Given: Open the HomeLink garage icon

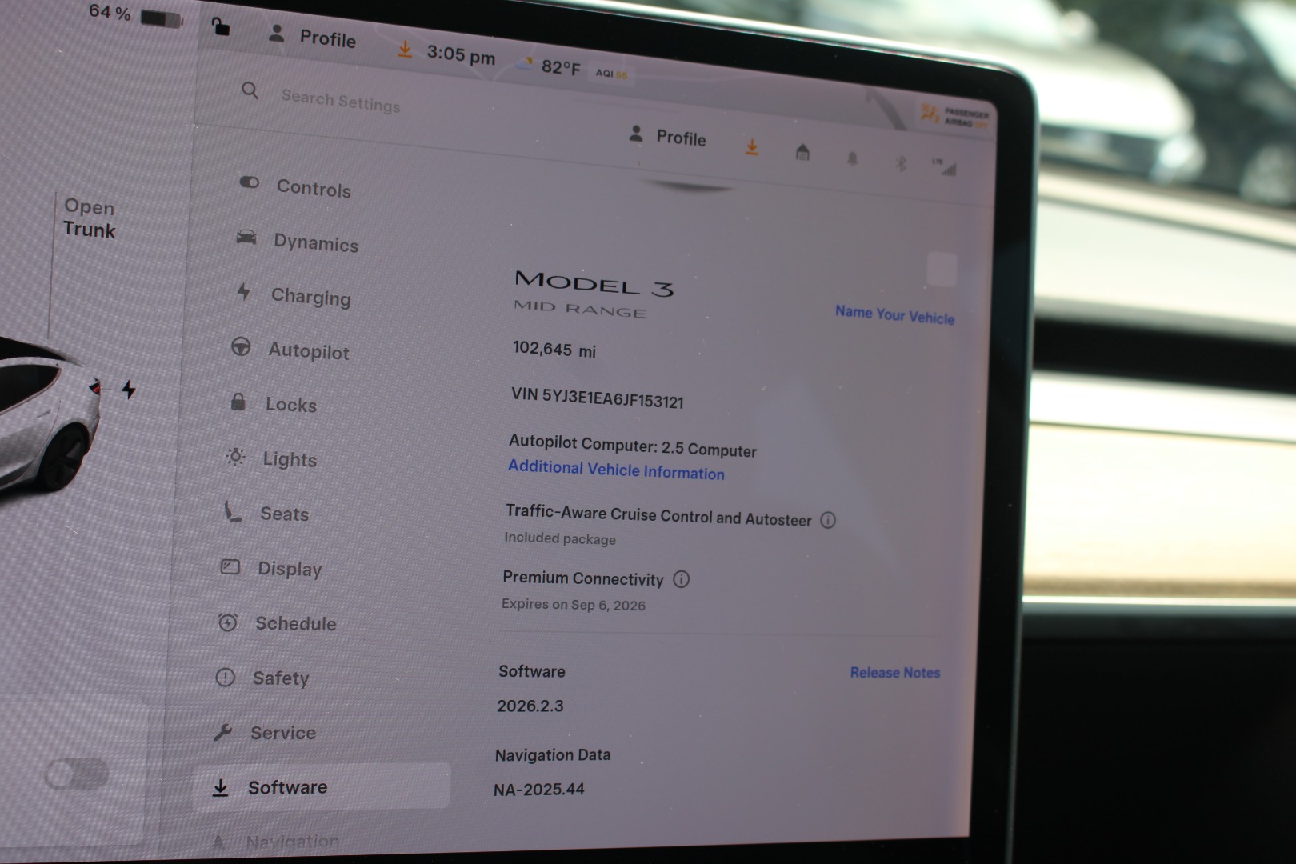Looking at the screenshot, I should click(x=802, y=151).
